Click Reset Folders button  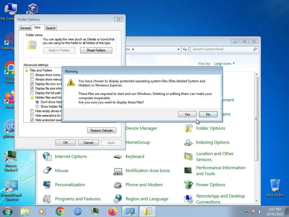(96, 50)
